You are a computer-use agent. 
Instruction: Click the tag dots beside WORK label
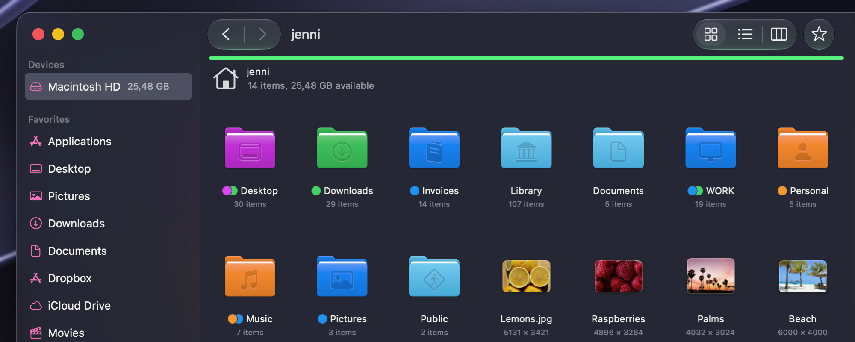(x=695, y=191)
